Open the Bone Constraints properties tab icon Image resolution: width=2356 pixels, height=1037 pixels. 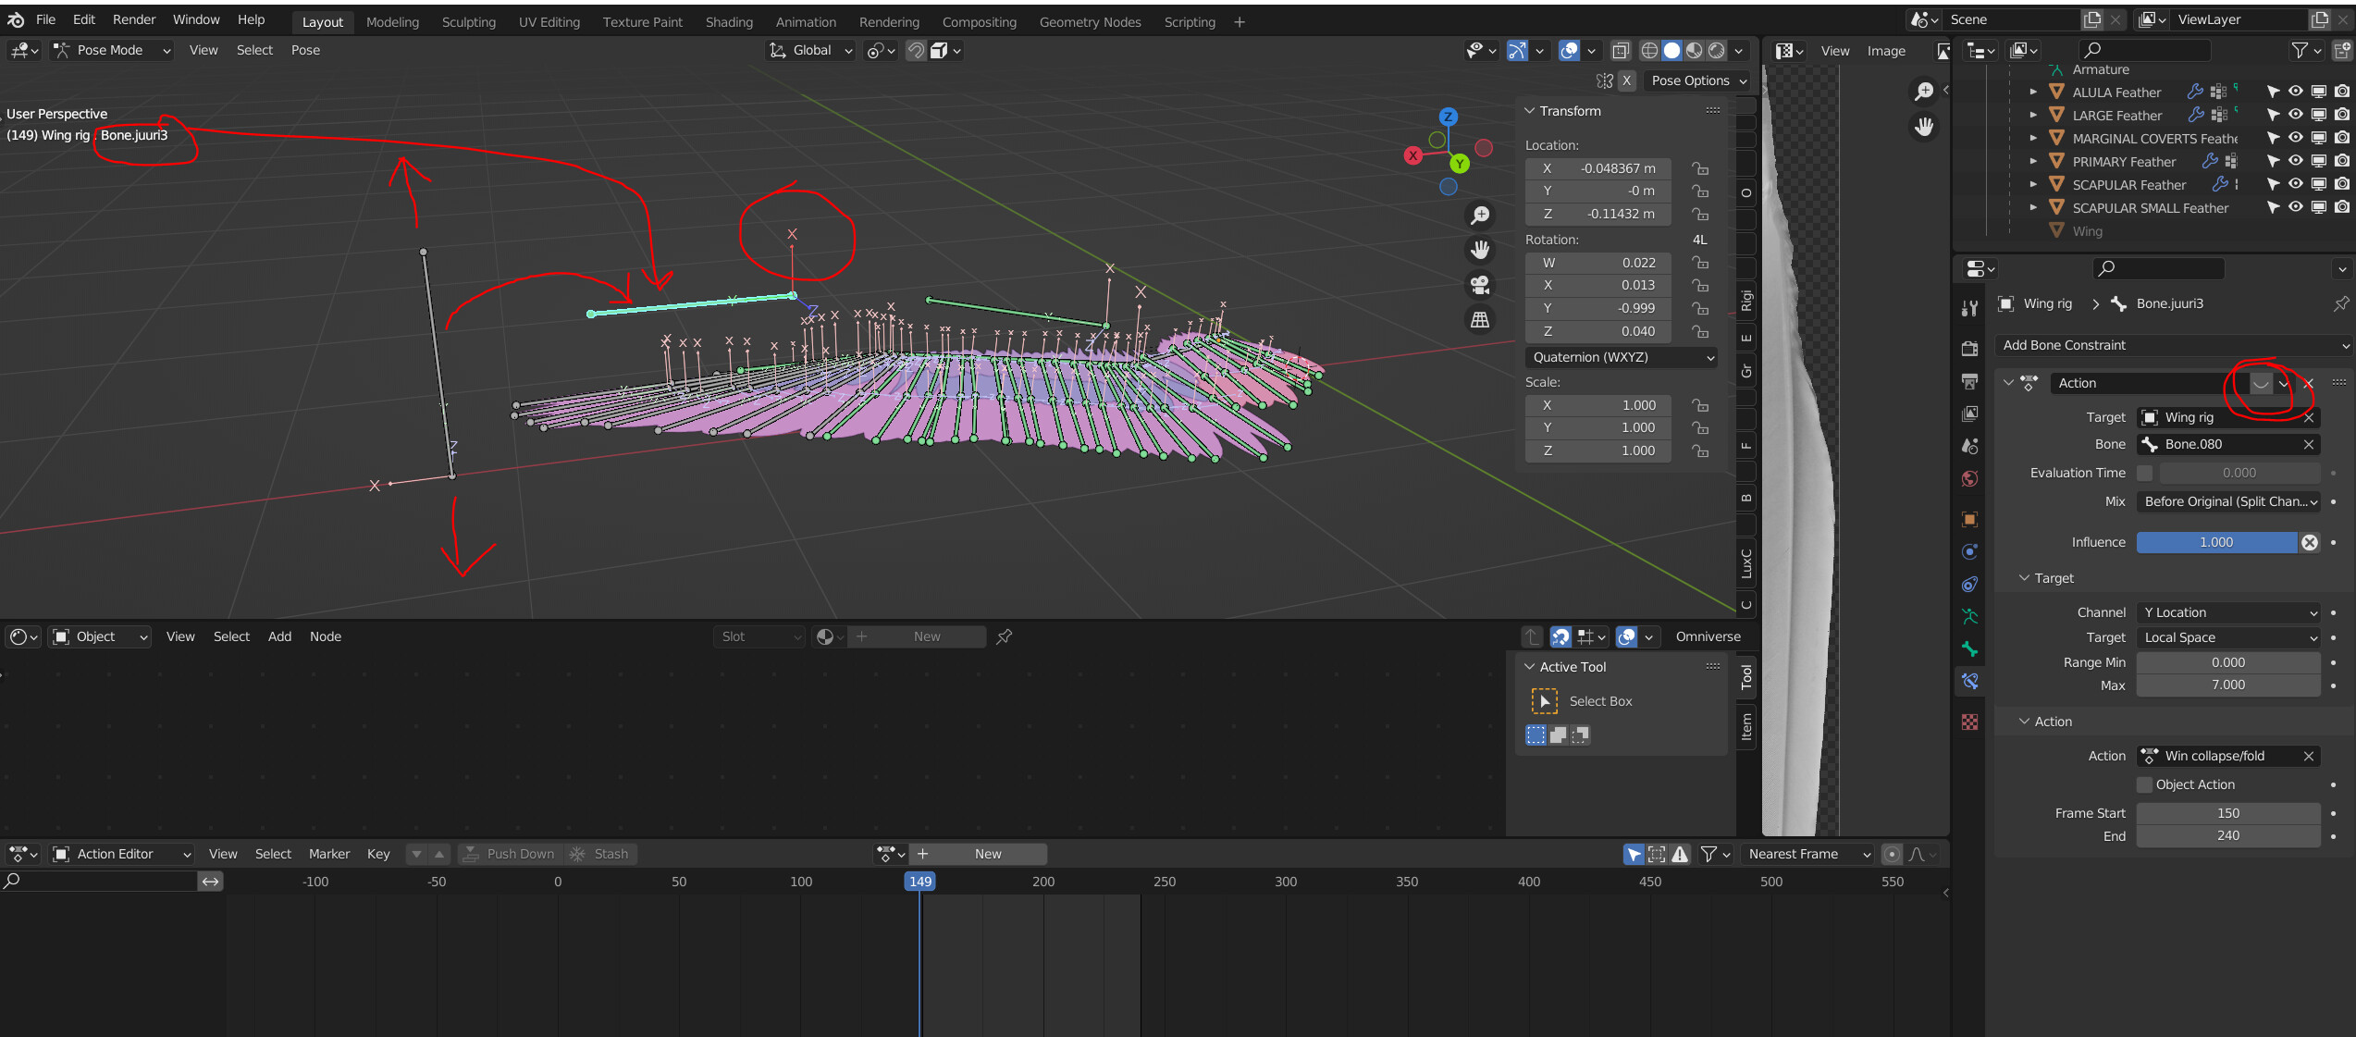coord(1970,682)
